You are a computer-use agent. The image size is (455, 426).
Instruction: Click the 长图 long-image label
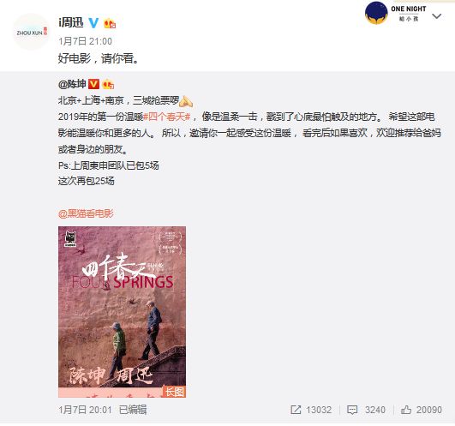[175, 392]
